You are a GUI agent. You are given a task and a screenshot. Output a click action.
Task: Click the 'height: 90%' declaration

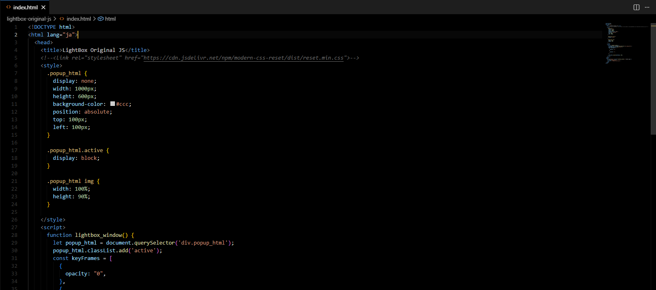click(71, 197)
